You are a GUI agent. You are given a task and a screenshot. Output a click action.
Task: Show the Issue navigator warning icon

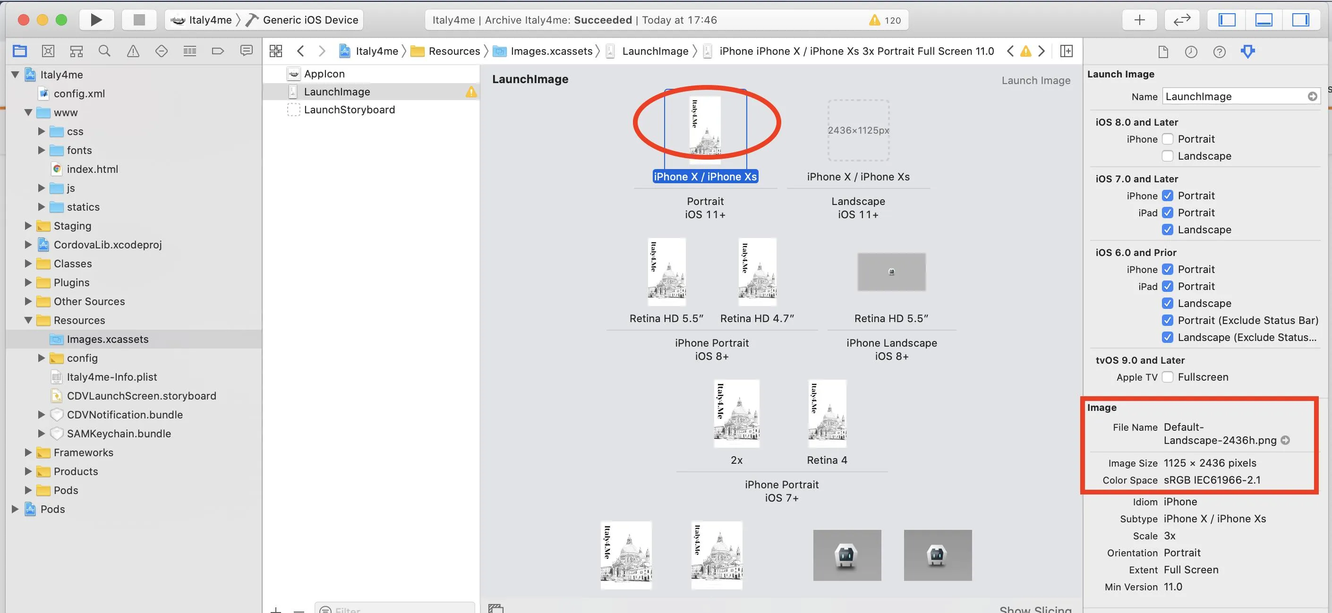tap(133, 51)
